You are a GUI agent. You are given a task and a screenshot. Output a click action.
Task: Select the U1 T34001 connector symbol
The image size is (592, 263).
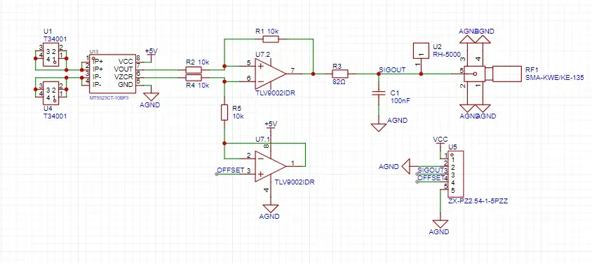(x=51, y=55)
